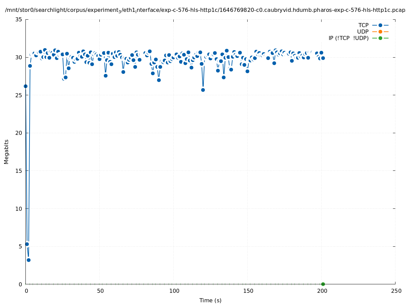Click the 100 tick on the time axis

(174, 291)
